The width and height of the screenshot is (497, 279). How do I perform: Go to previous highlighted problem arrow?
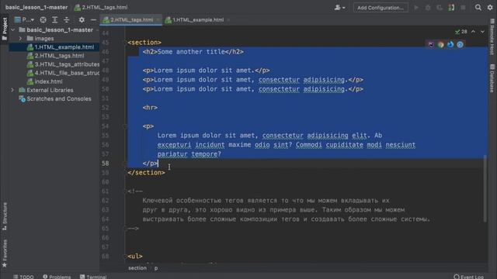pyautogui.click(x=473, y=32)
